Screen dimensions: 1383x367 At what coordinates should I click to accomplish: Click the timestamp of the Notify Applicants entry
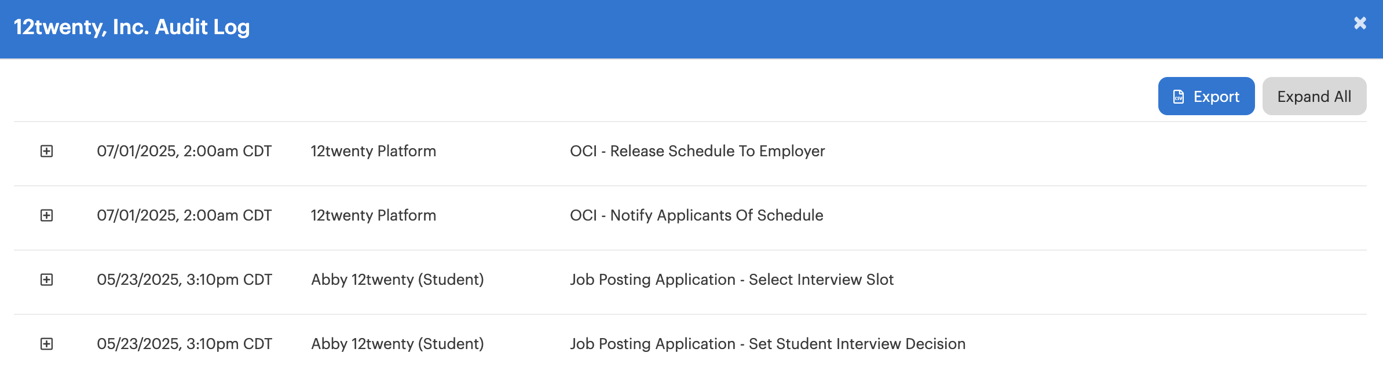click(x=184, y=215)
